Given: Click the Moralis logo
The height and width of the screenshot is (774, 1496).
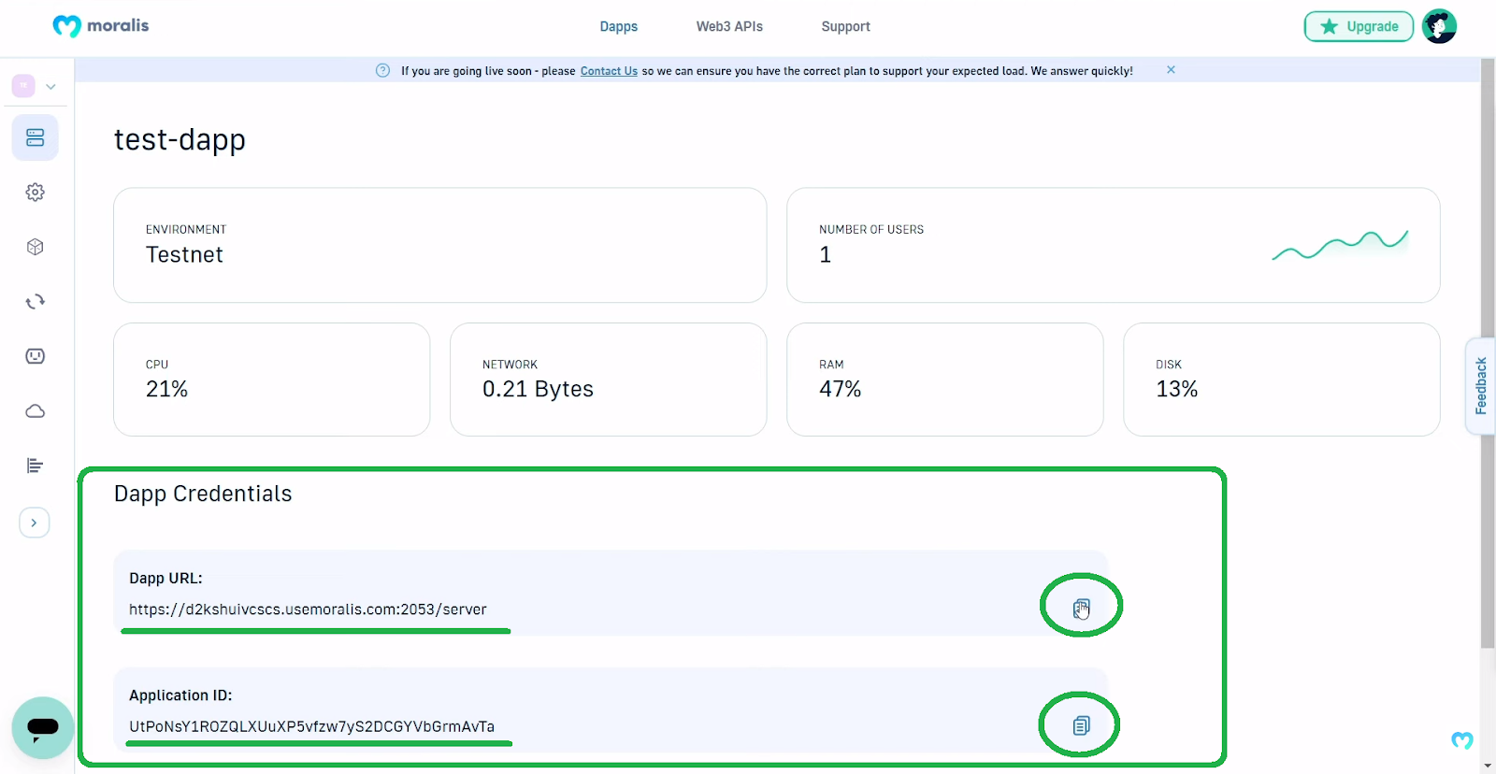Looking at the screenshot, I should point(101,26).
